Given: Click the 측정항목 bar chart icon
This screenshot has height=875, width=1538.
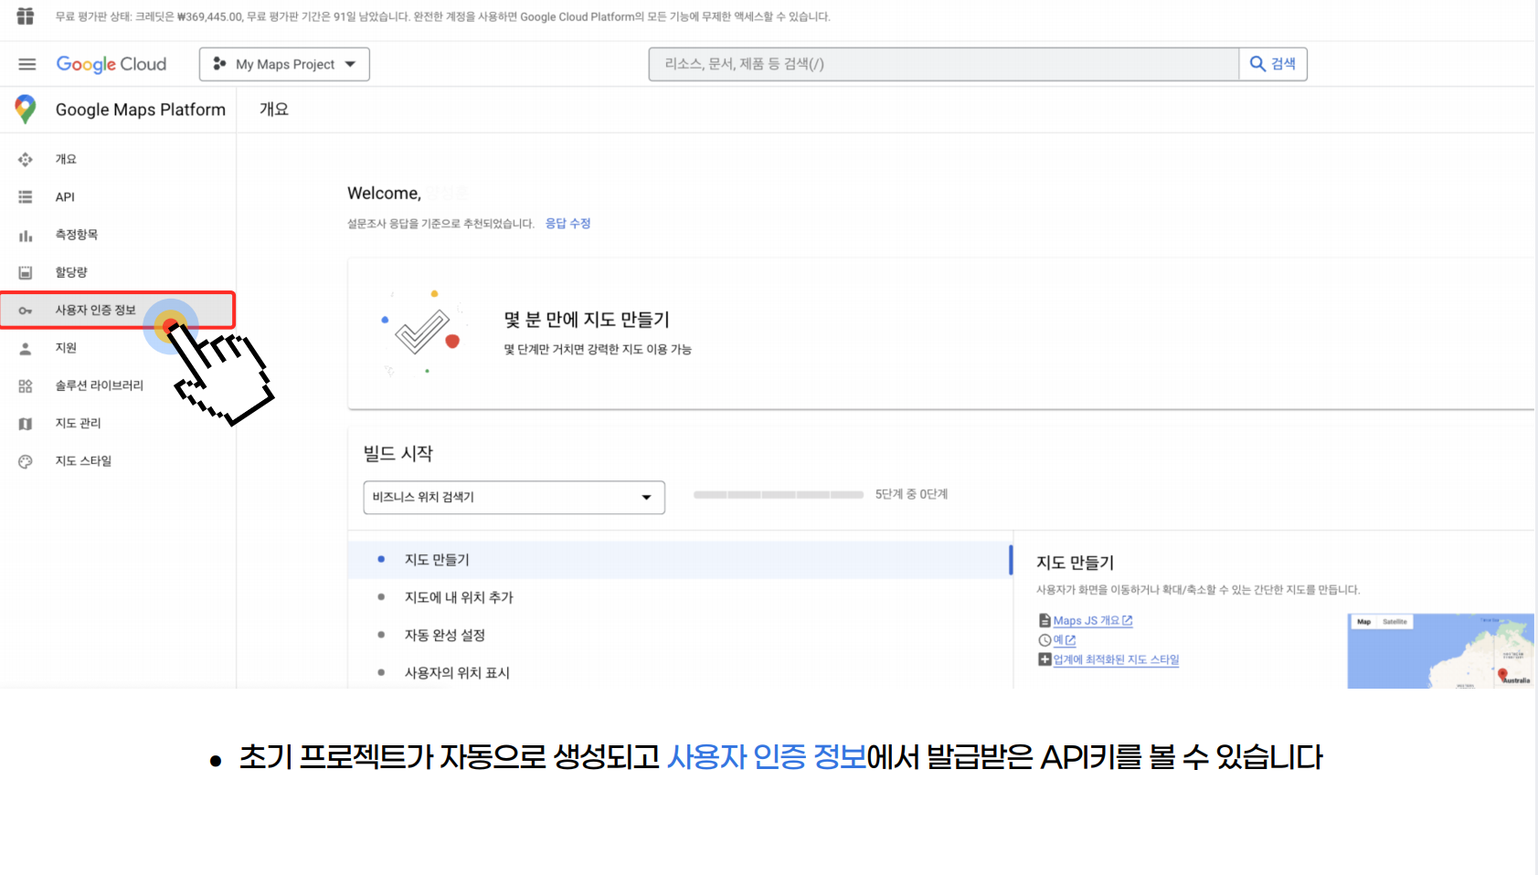Looking at the screenshot, I should [26, 236].
